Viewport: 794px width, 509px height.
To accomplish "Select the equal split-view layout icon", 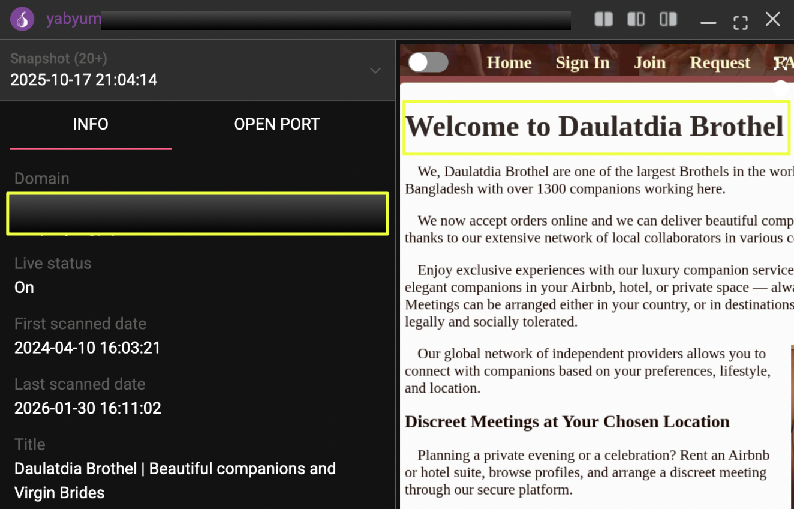I will click(x=603, y=20).
